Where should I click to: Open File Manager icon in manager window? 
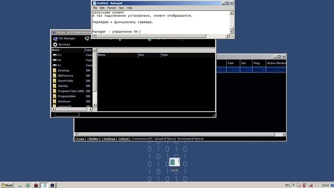55,39
